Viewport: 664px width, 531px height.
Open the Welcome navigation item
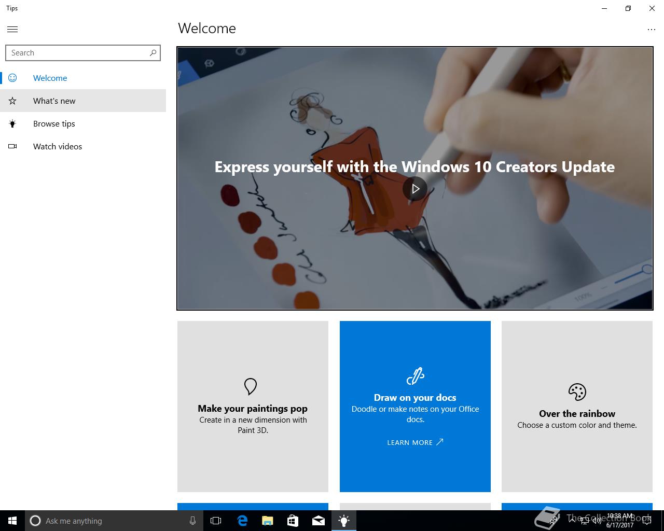coord(83,78)
